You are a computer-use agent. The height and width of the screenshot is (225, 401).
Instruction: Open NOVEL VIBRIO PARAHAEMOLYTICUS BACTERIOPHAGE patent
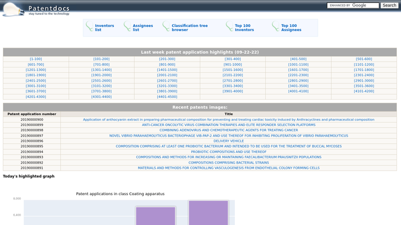click(x=228, y=136)
